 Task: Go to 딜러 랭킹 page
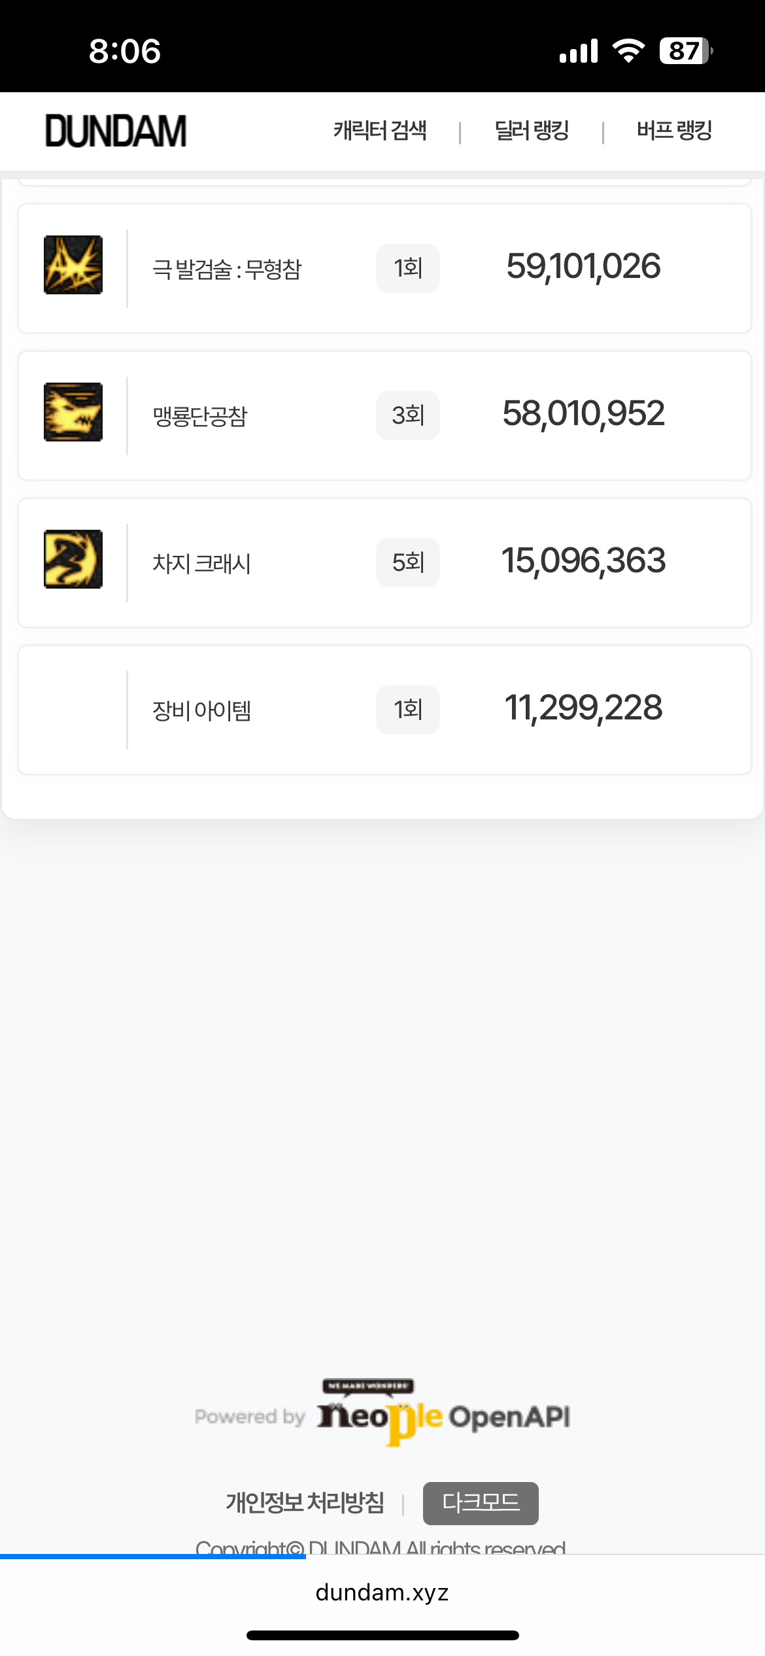click(532, 131)
